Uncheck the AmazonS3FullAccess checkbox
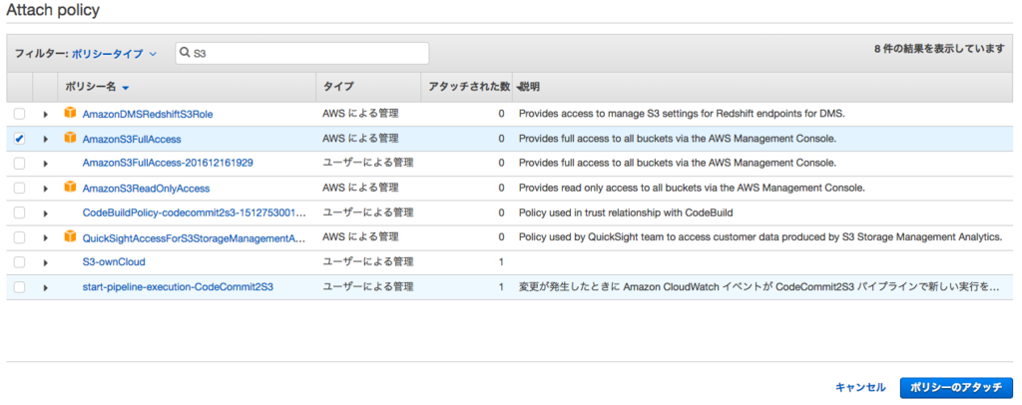The width and height of the screenshot is (1022, 405). pos(20,139)
